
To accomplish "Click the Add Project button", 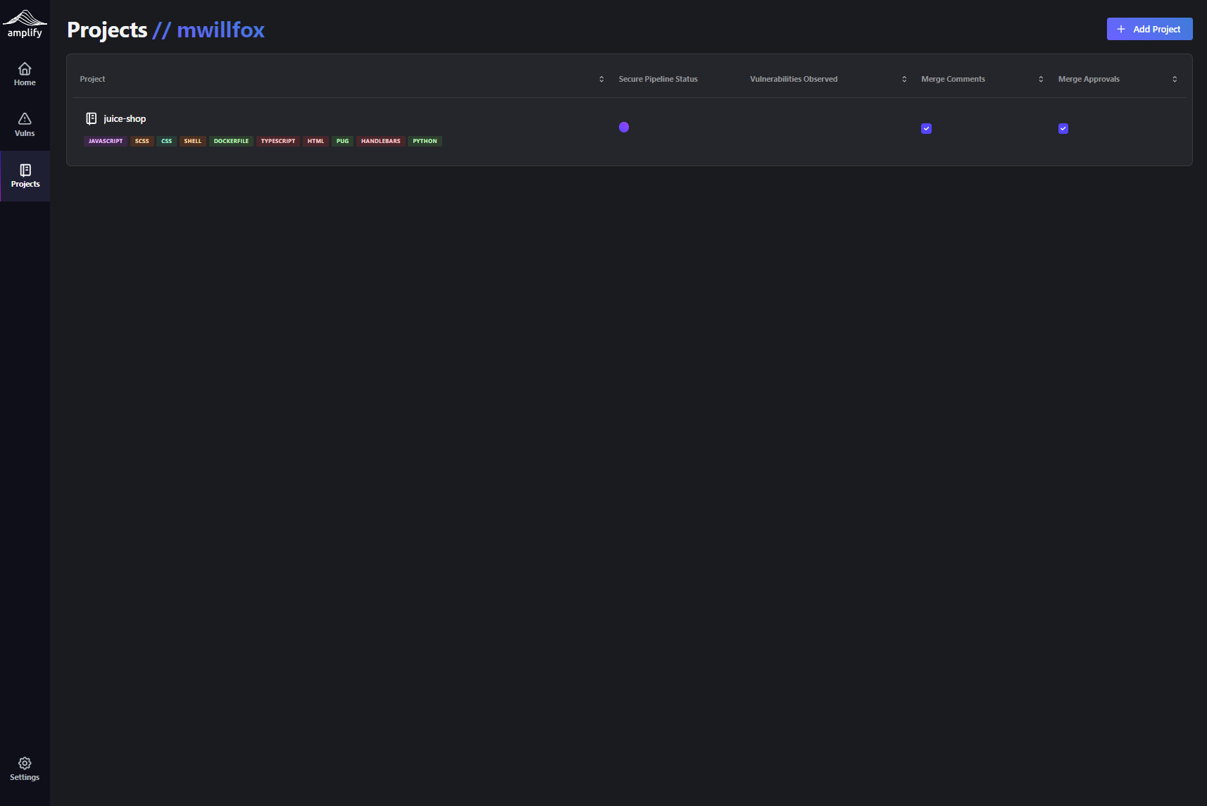I will click(x=1149, y=29).
